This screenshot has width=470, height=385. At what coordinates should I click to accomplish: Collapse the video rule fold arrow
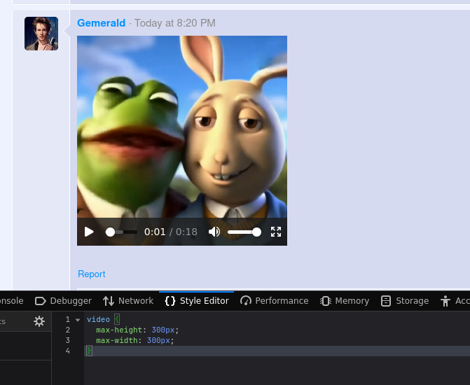(x=78, y=320)
